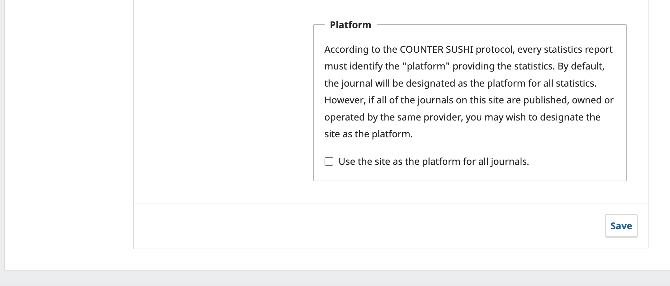The width and height of the screenshot is (670, 286).
Task: Click the words 'COUNTER SUSHI' in the description
Action: 436,49
